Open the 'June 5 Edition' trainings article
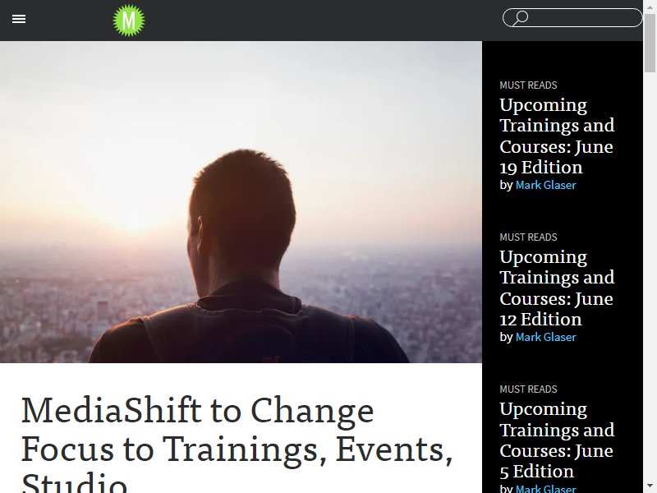This screenshot has height=493, width=657. coord(557,440)
